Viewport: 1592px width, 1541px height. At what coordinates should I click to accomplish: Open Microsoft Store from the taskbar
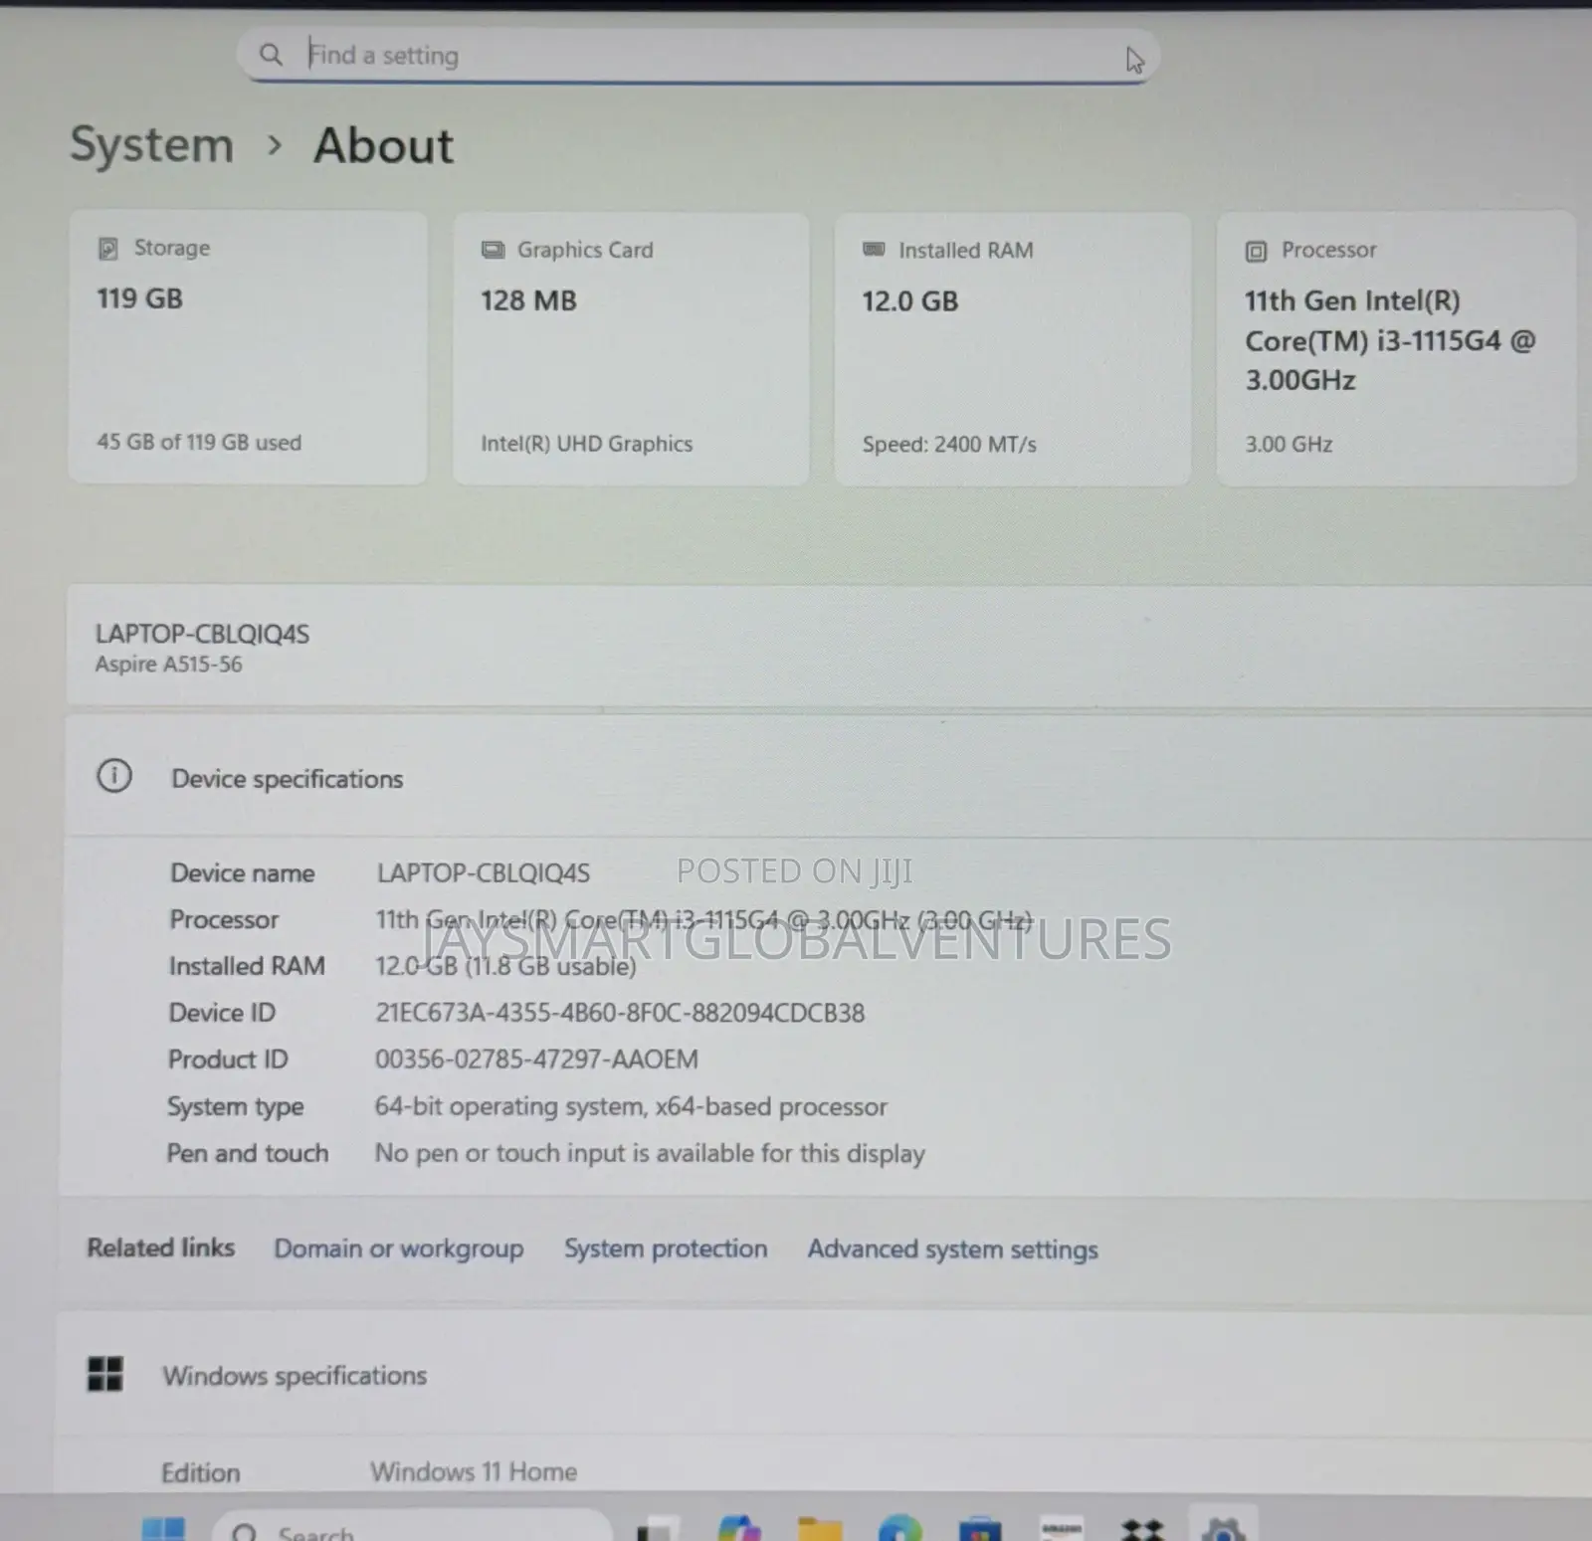(x=980, y=1530)
